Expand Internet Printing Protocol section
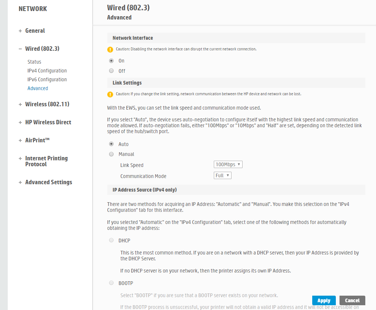376x310 pixels. [x=46, y=161]
